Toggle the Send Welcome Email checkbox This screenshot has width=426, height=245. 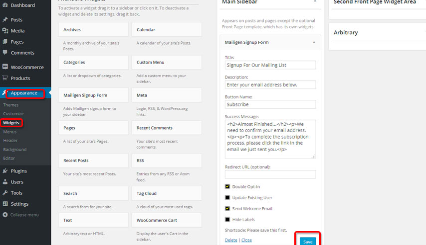click(227, 208)
